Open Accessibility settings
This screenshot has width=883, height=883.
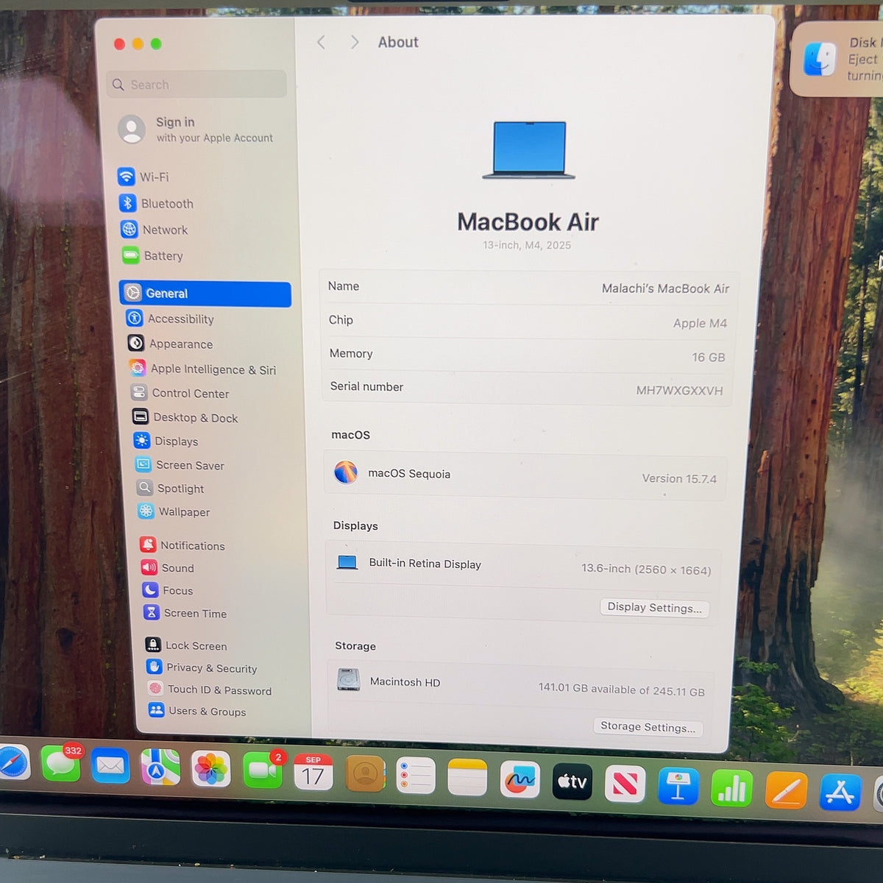coord(170,319)
